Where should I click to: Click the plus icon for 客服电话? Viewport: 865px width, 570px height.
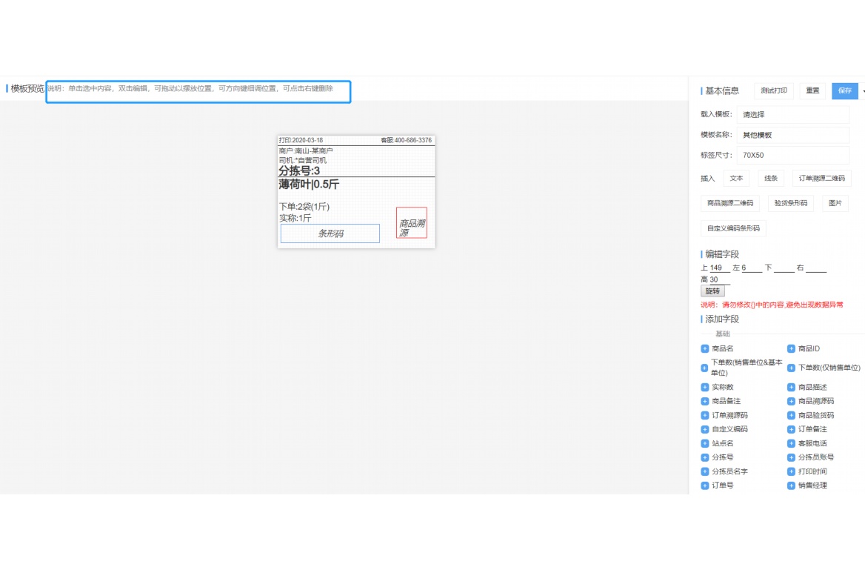click(791, 443)
